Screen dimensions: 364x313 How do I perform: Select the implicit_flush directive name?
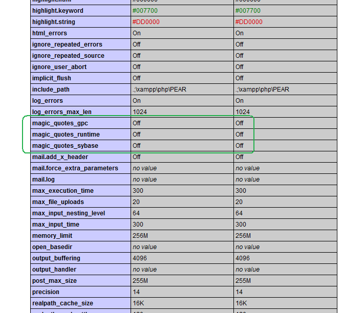click(x=52, y=78)
